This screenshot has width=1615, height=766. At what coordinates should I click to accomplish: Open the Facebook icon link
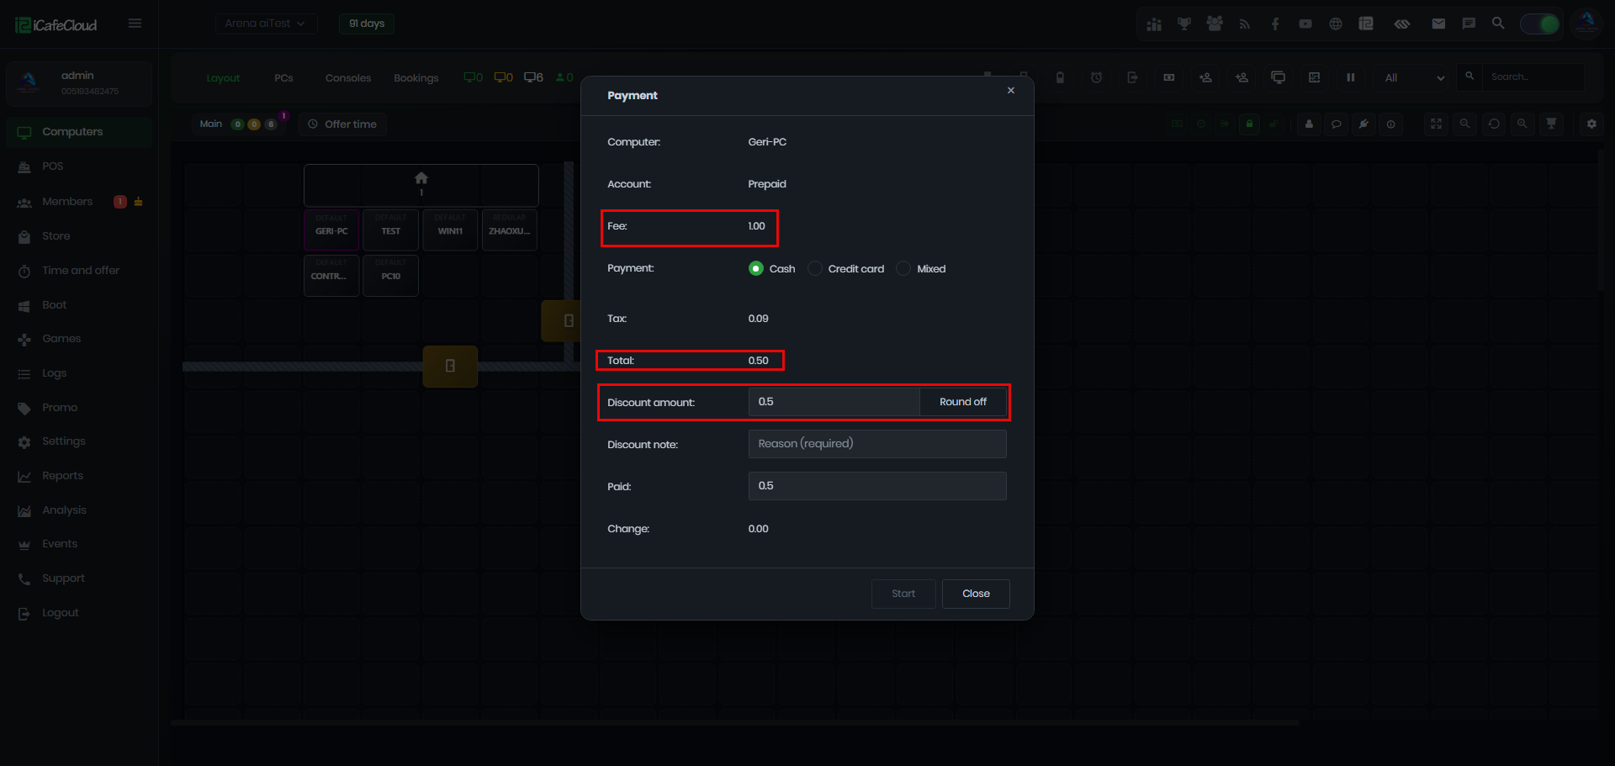(1275, 24)
